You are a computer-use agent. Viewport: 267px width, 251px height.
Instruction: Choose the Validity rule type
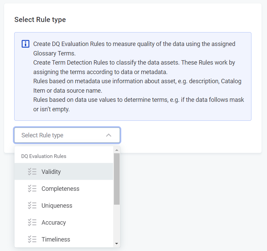coord(51,172)
